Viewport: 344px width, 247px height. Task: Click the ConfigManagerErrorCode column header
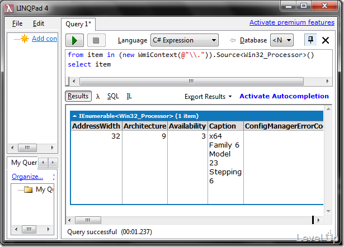tap(284, 126)
